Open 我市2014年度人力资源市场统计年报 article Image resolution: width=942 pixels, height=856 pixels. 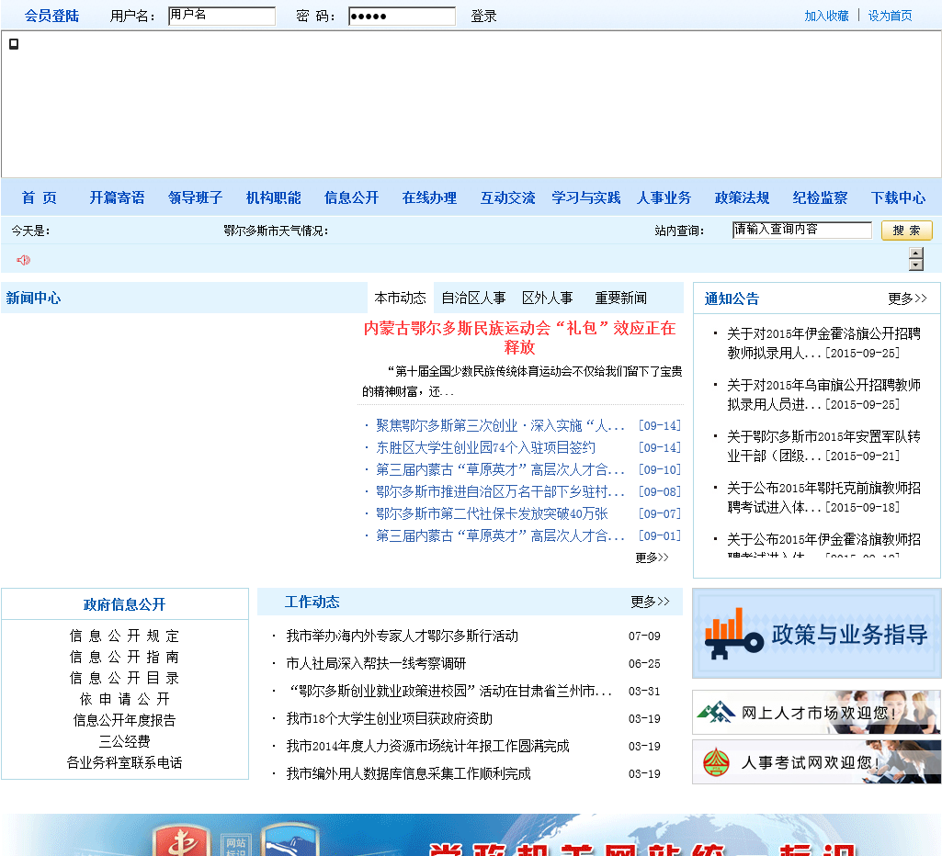tap(427, 746)
